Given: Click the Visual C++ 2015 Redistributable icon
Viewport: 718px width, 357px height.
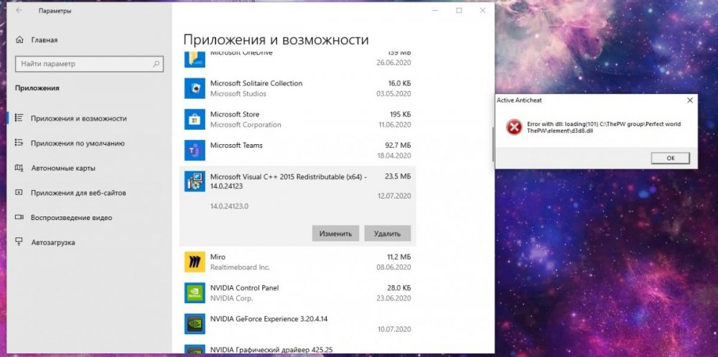Looking at the screenshot, I should [x=195, y=181].
